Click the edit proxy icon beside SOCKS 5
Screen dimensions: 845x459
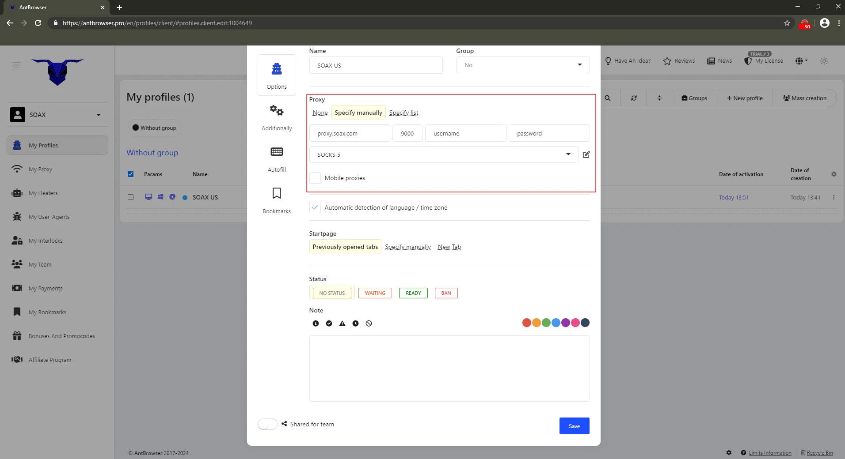click(586, 154)
